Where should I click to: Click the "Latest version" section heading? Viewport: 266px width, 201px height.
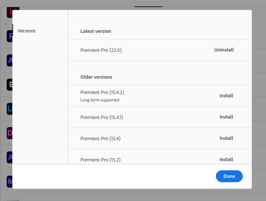click(96, 31)
